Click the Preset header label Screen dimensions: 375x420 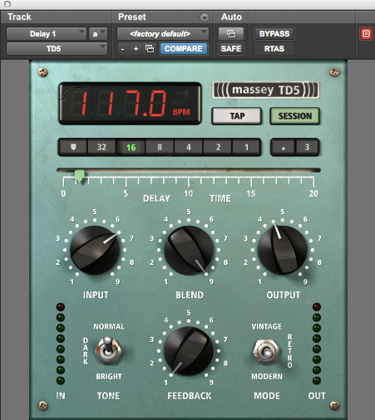[132, 17]
